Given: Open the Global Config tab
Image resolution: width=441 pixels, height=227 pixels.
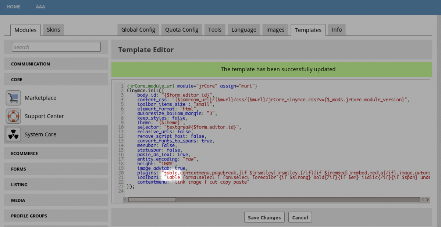Looking at the screenshot, I should point(138,30).
